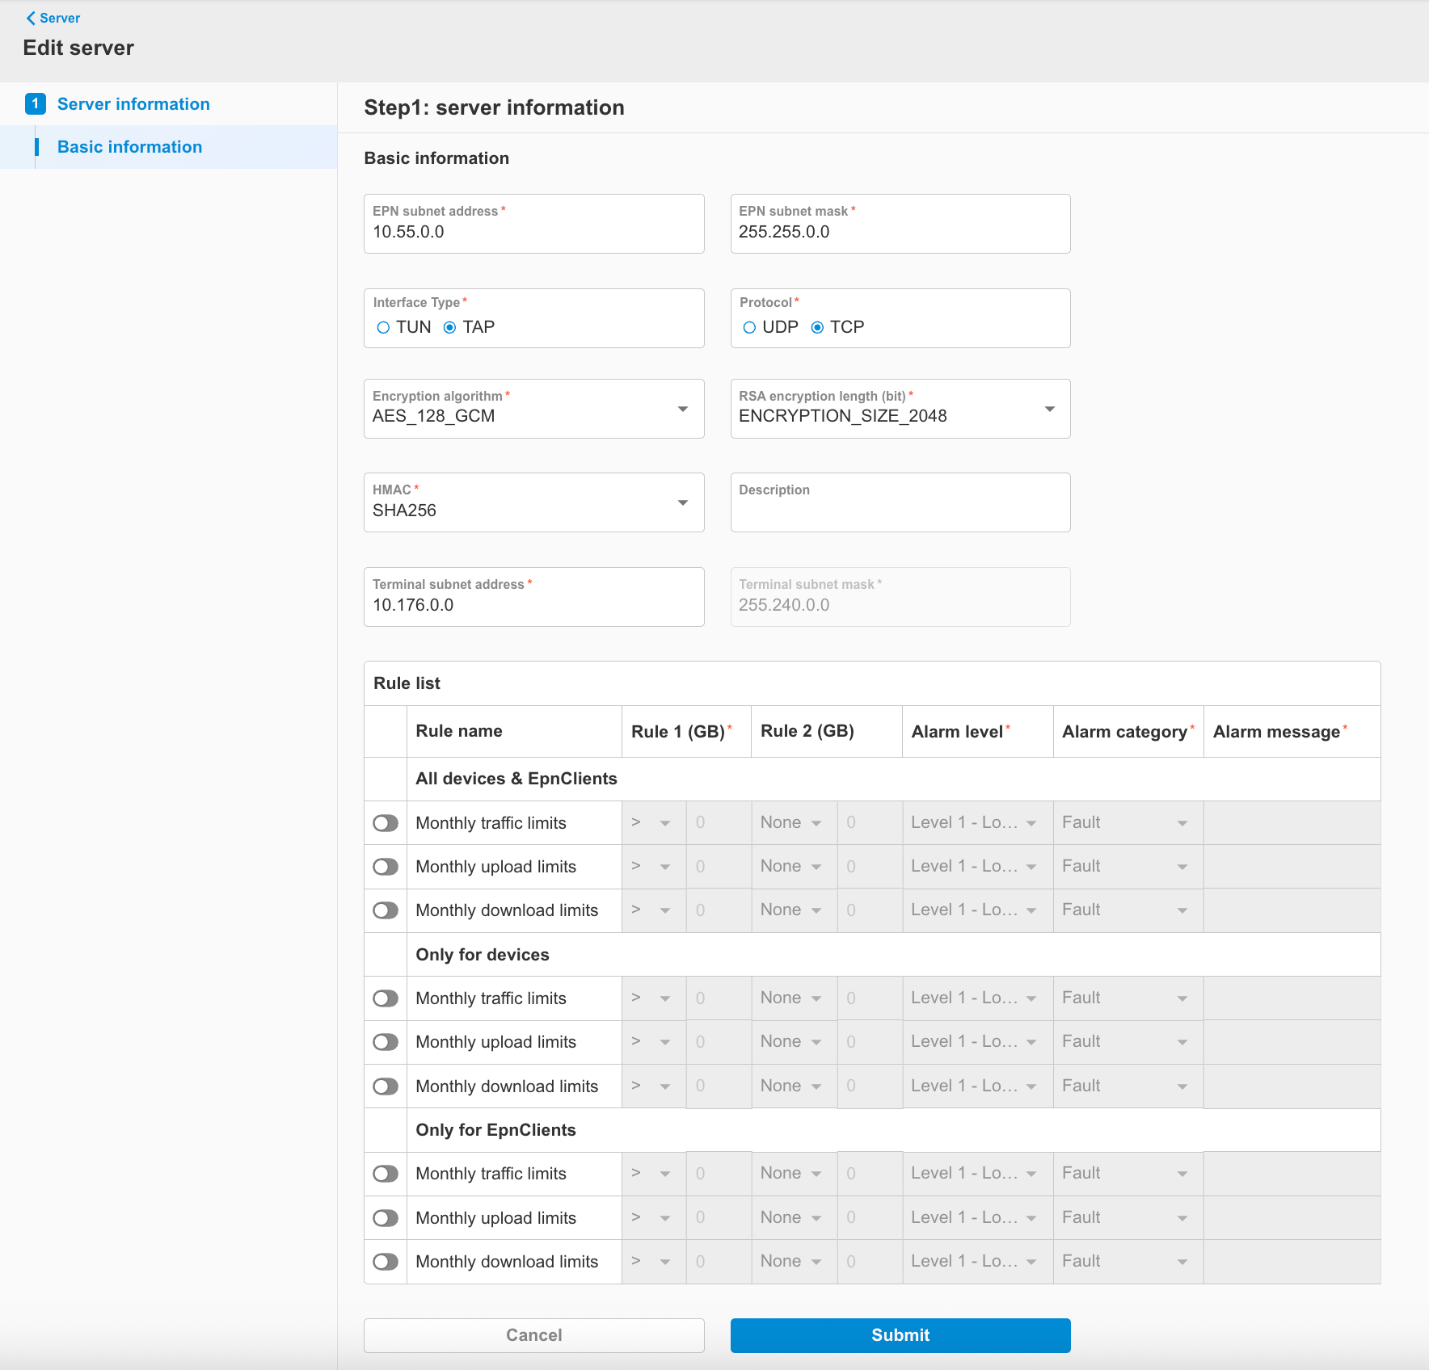The height and width of the screenshot is (1370, 1429).
Task: Click the Server information step
Action: [x=133, y=103]
